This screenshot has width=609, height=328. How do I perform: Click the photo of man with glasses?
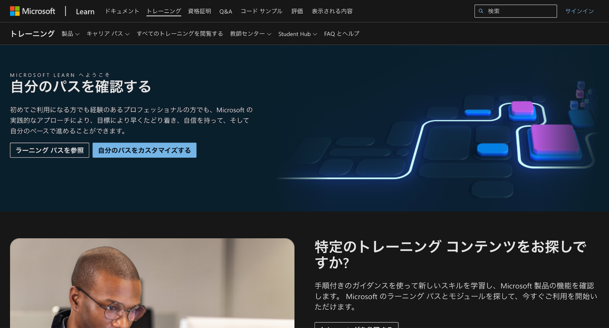point(152,283)
